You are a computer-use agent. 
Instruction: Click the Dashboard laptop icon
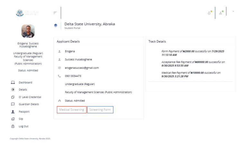click(x=13, y=82)
